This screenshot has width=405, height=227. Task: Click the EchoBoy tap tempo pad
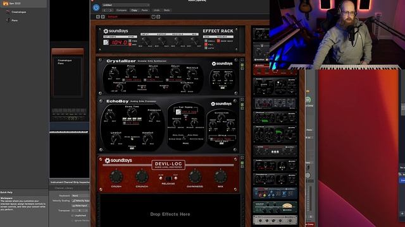[178, 112]
